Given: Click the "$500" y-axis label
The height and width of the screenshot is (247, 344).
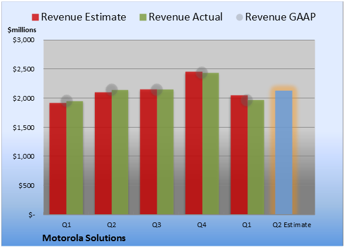Looking at the screenshot, I should pyautogui.click(x=26, y=186).
